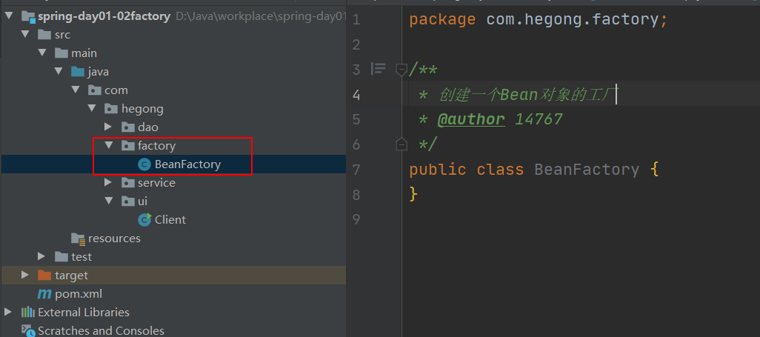The height and width of the screenshot is (337, 760).
Task: Select the target folder label
Action: click(72, 276)
